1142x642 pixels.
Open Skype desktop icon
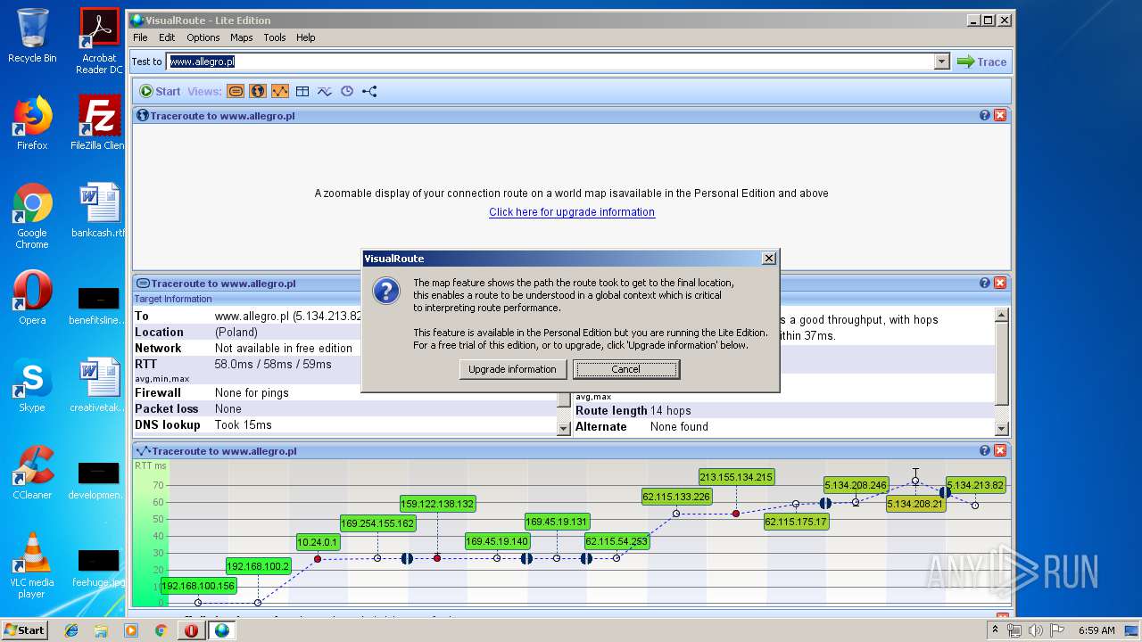(32, 386)
